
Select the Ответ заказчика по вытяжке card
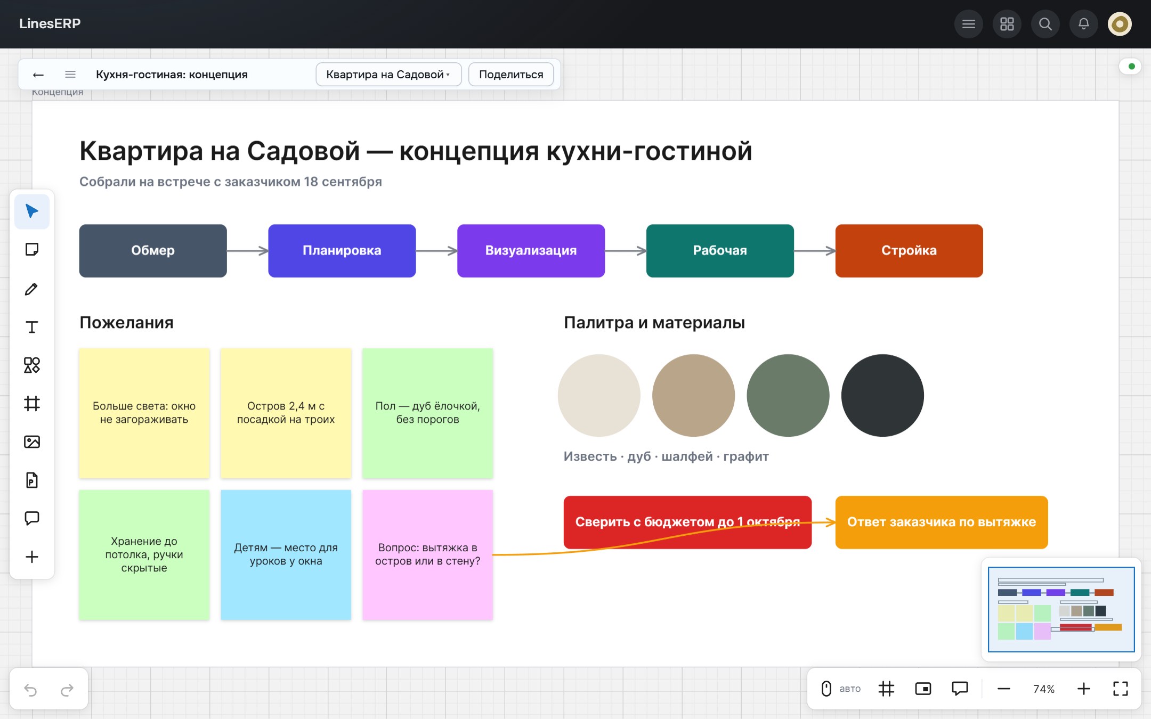coord(942,522)
